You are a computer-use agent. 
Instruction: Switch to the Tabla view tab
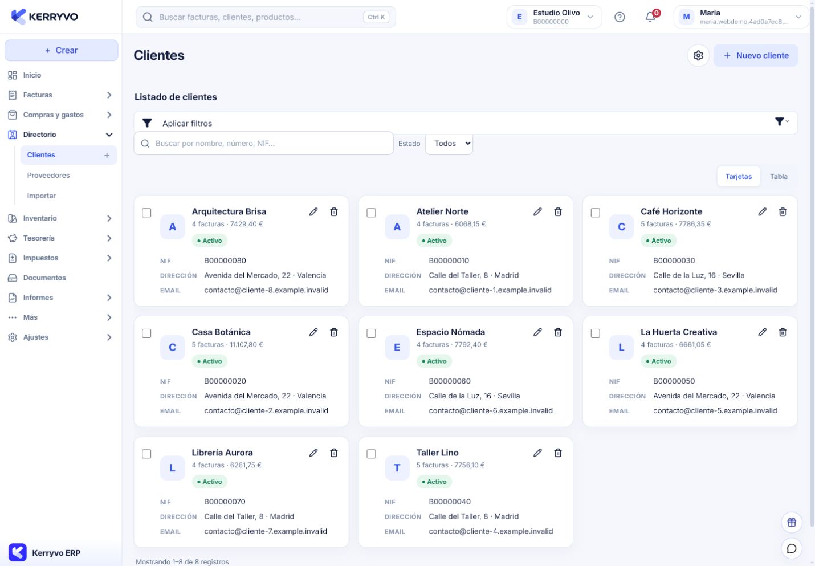click(x=779, y=176)
